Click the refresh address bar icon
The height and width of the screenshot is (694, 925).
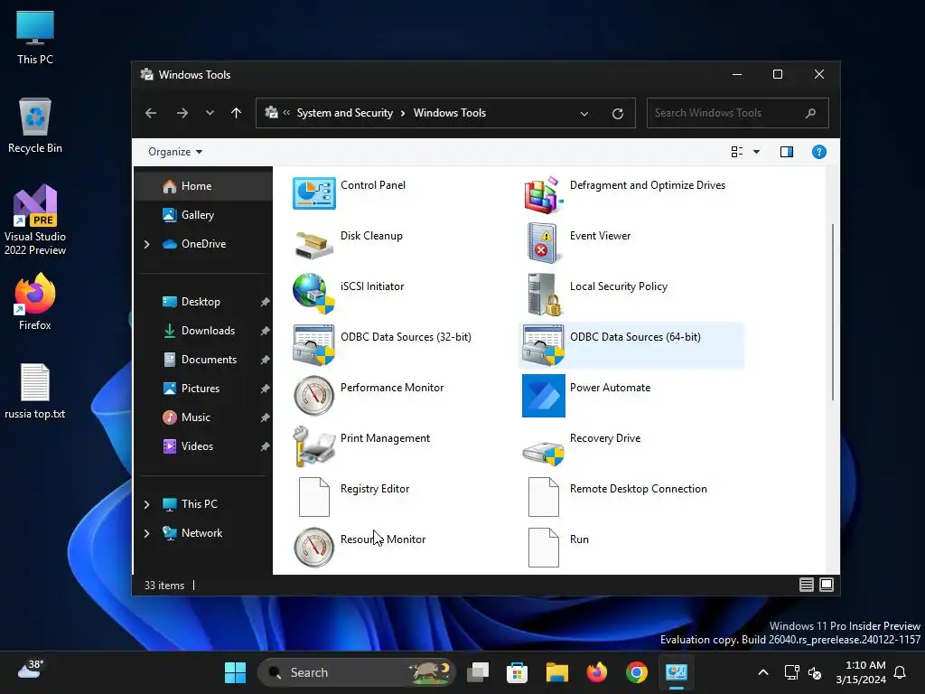click(617, 113)
